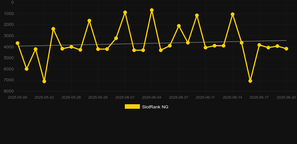Screen dimensions: 297x144
Task: Select the low point between 2025-06-14 and 2025-06-17
Action: point(250,81)
